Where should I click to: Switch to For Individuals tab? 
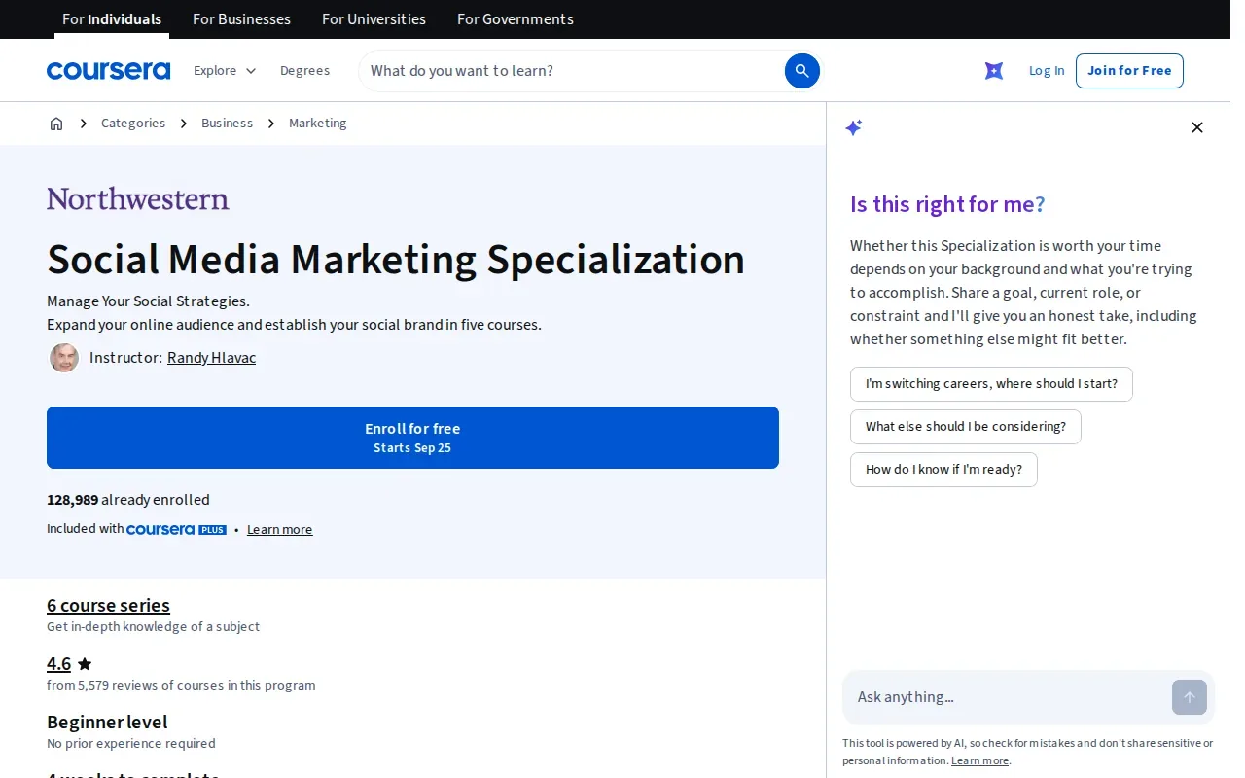pyautogui.click(x=112, y=19)
